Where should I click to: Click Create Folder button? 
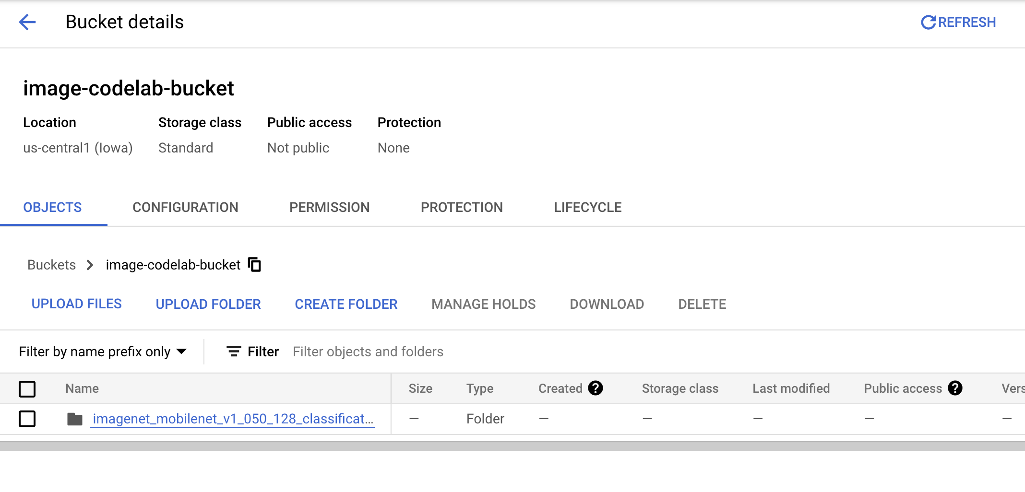pyautogui.click(x=346, y=304)
